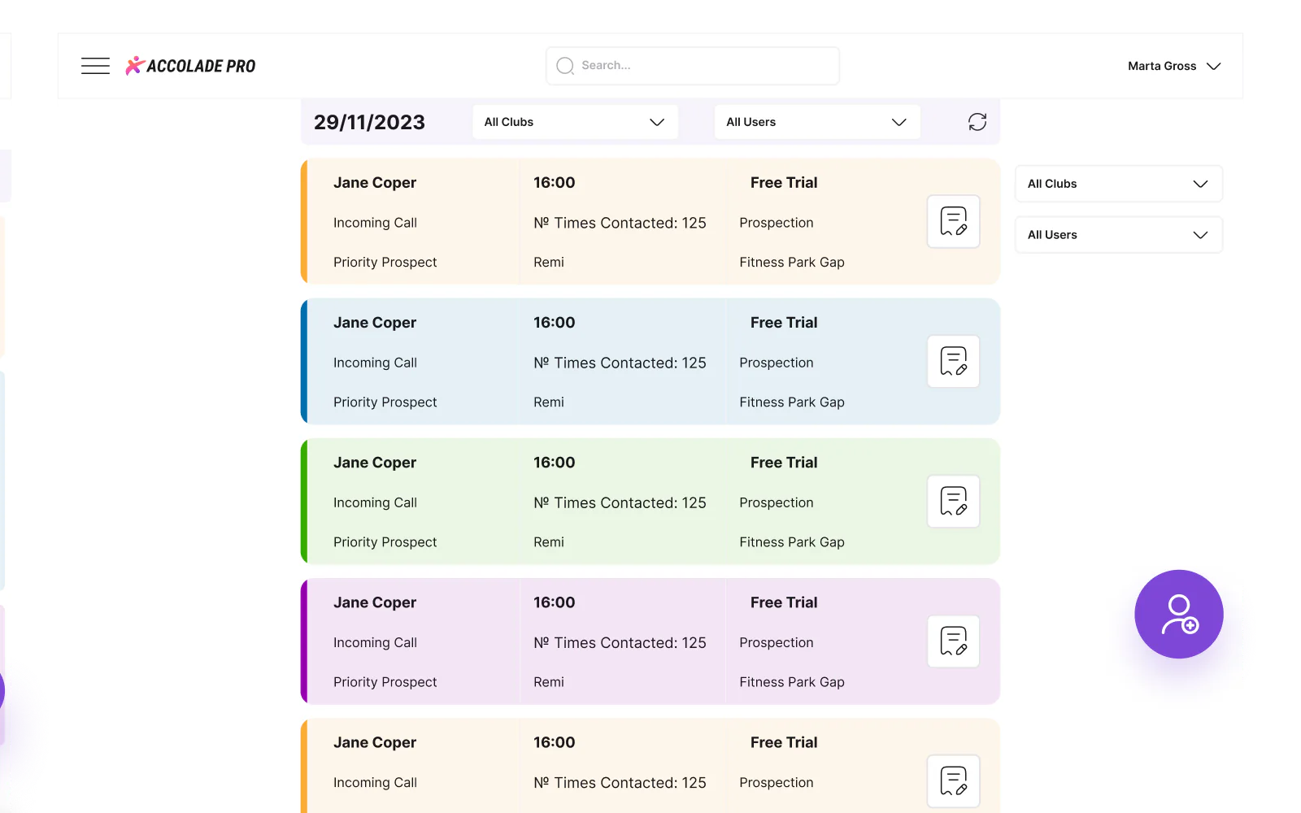This screenshot has width=1301, height=813.
Task: Open All Users dropdown in right sidebar
Action: 1119,235
